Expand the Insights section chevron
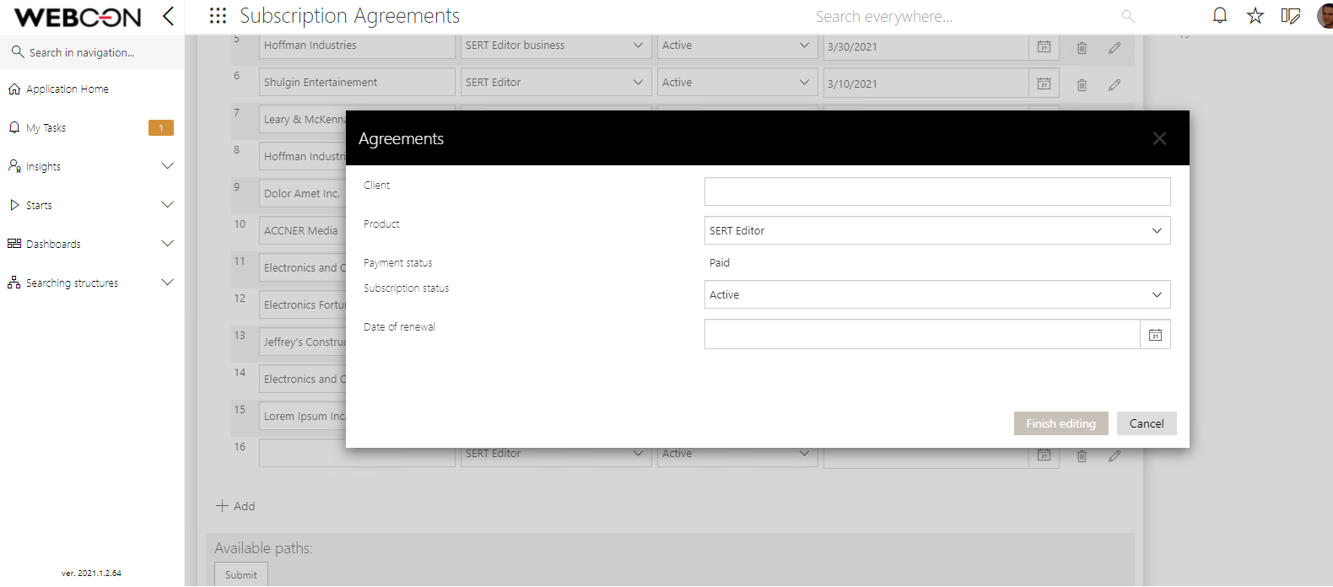Image resolution: width=1333 pixels, height=587 pixels. click(167, 166)
